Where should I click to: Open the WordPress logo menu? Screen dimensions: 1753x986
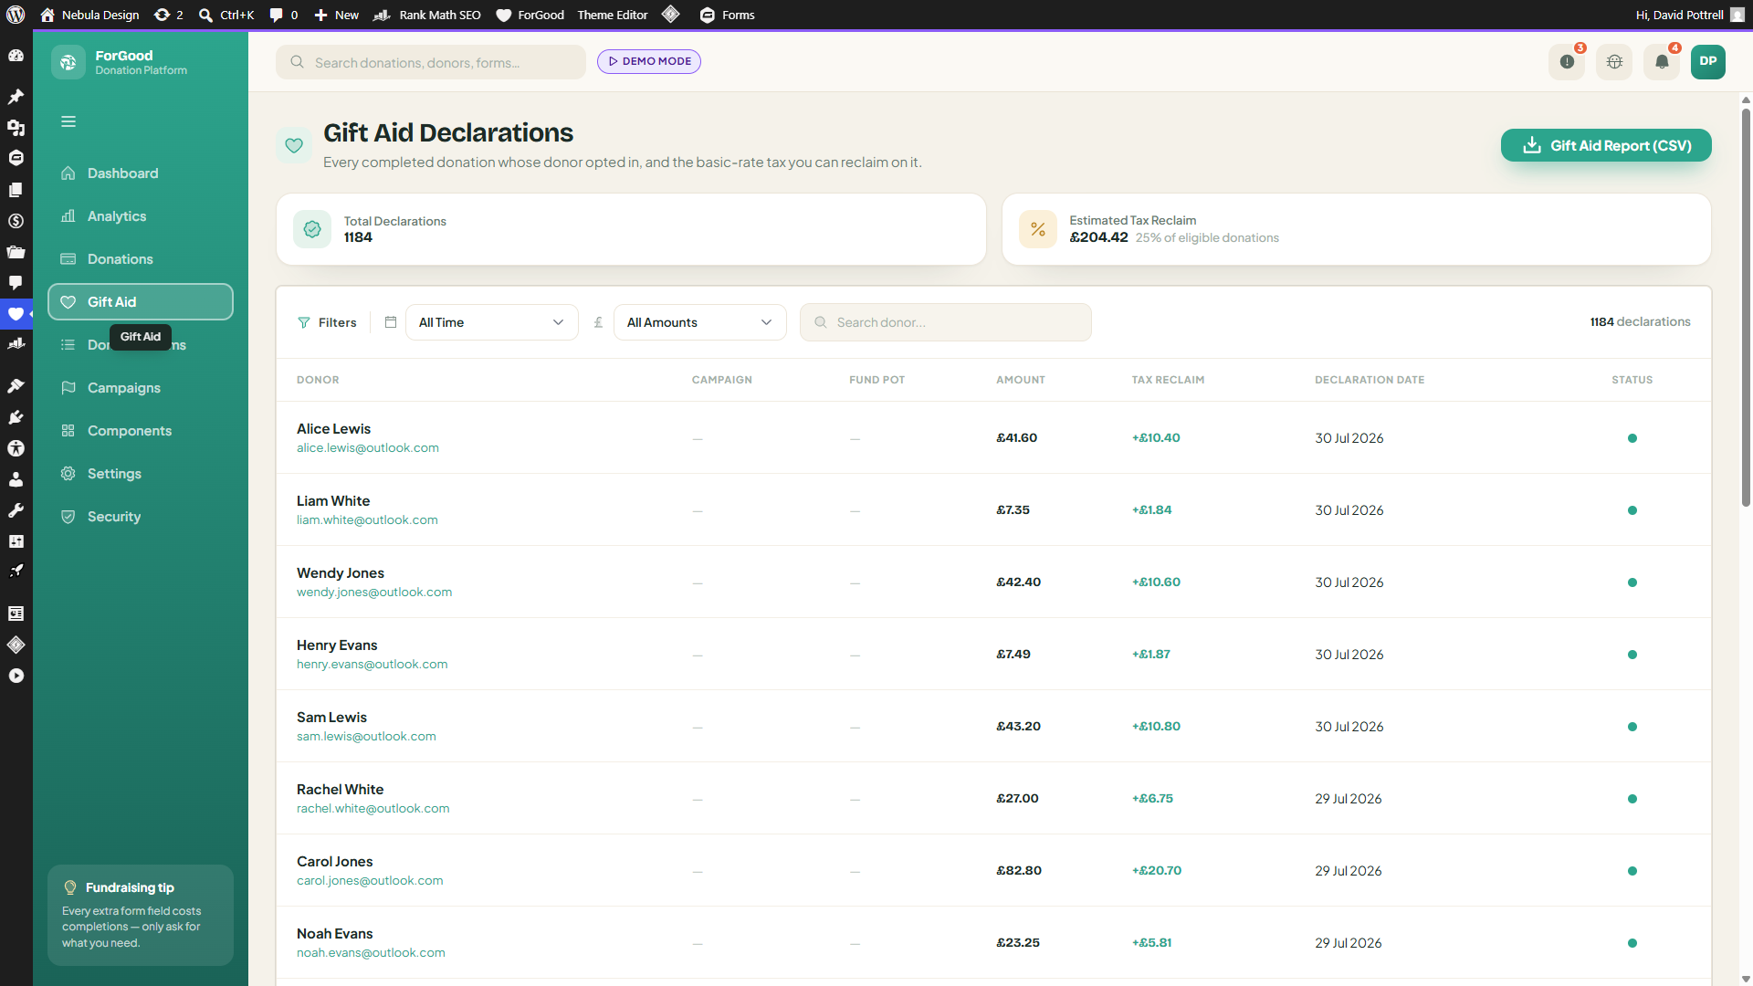pyautogui.click(x=16, y=15)
